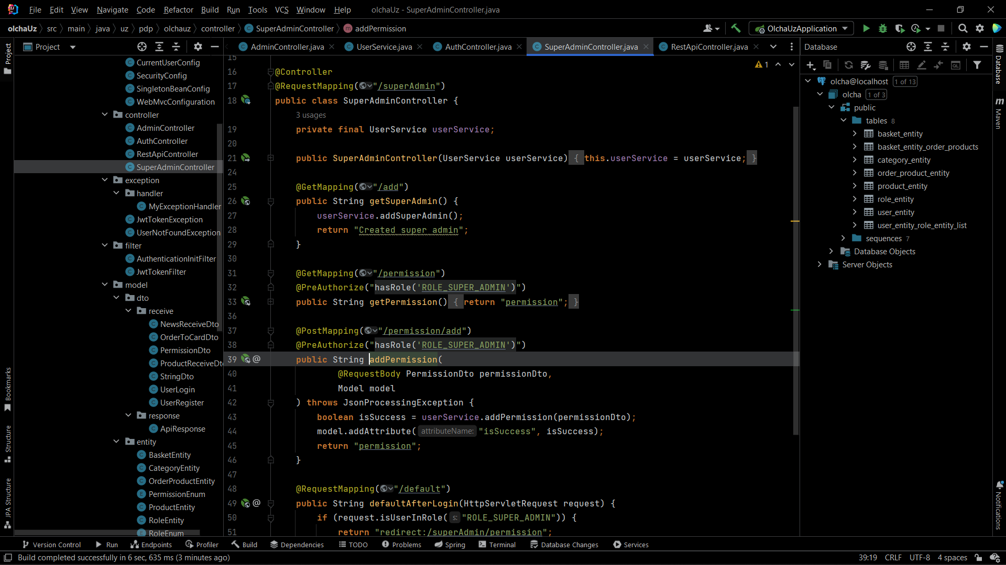Open the OlchaUzApplication run configuration dropdown
This screenshot has width=1006, height=565.
845,28
